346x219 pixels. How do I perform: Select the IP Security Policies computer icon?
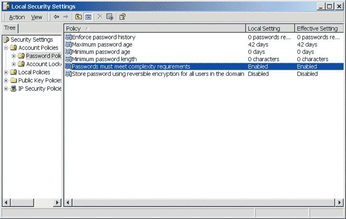[x=13, y=89]
